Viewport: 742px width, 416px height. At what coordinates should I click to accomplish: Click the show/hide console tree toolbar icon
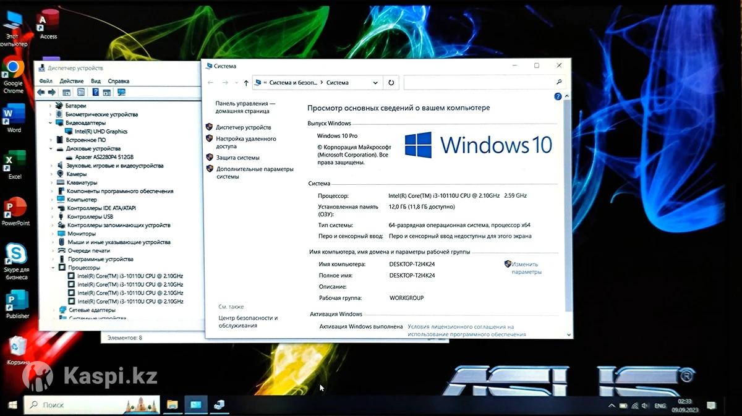(67, 92)
